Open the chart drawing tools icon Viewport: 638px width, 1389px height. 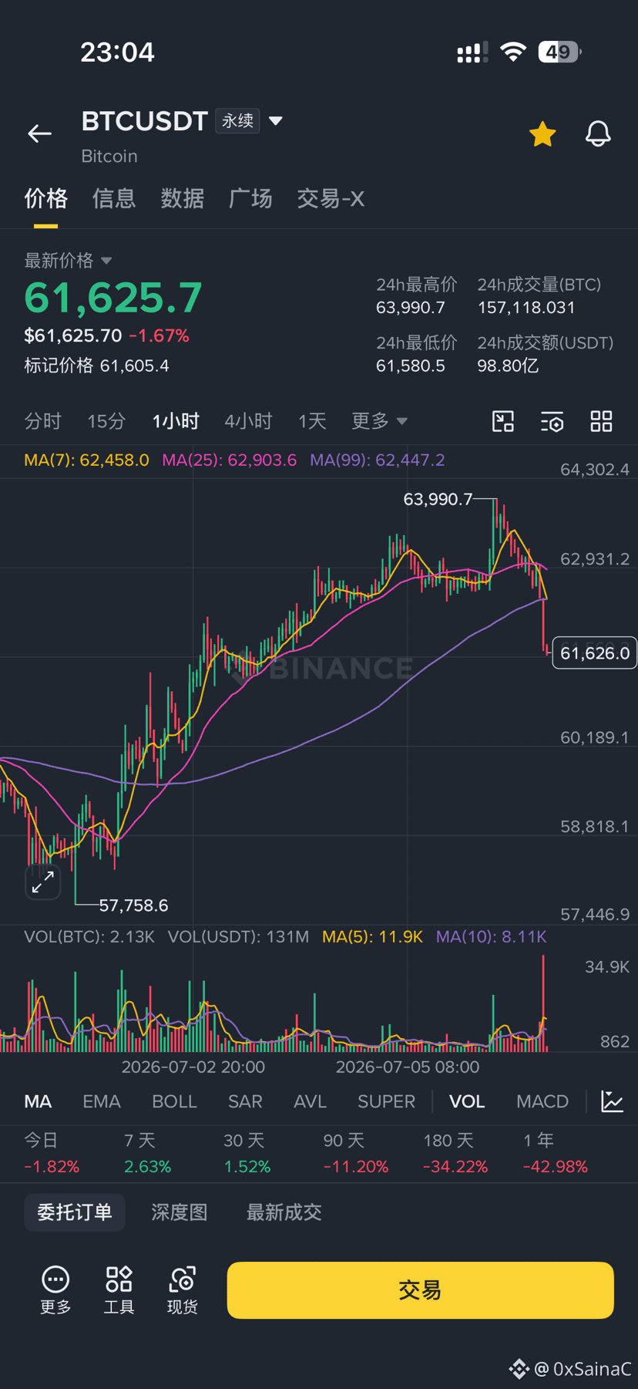click(503, 421)
